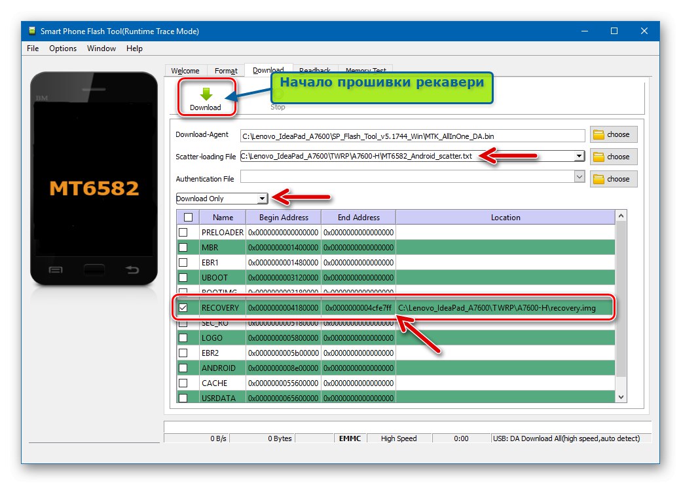This screenshot has width=681, height=485.
Task: Check the LOGO partition checkbox
Action: point(183,338)
